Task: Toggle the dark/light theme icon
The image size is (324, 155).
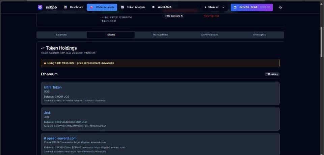Action: point(280,7)
